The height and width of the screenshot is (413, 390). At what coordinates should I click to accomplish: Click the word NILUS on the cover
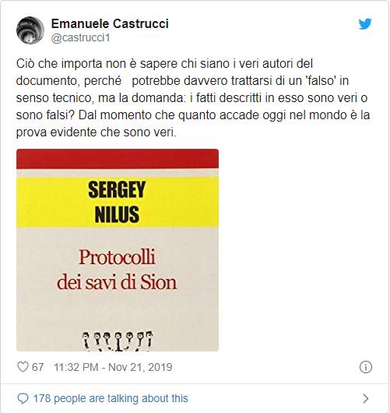click(117, 214)
